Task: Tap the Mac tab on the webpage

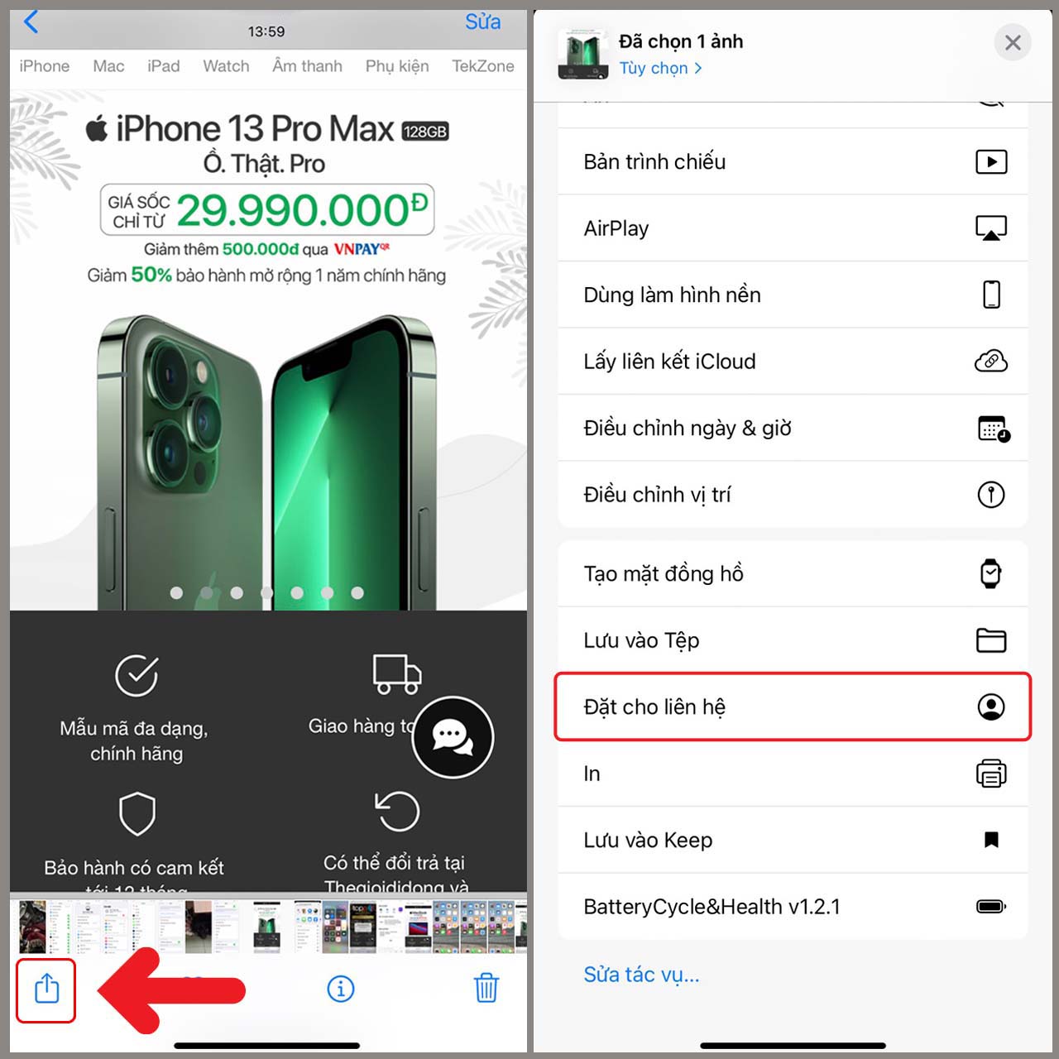Action: (x=108, y=66)
